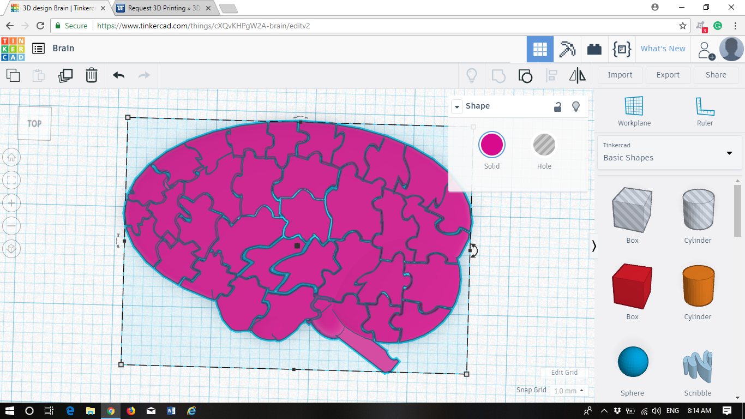Image resolution: width=745 pixels, height=419 pixels.
Task: Switch perspective with cube view icon
Action: (x=11, y=249)
